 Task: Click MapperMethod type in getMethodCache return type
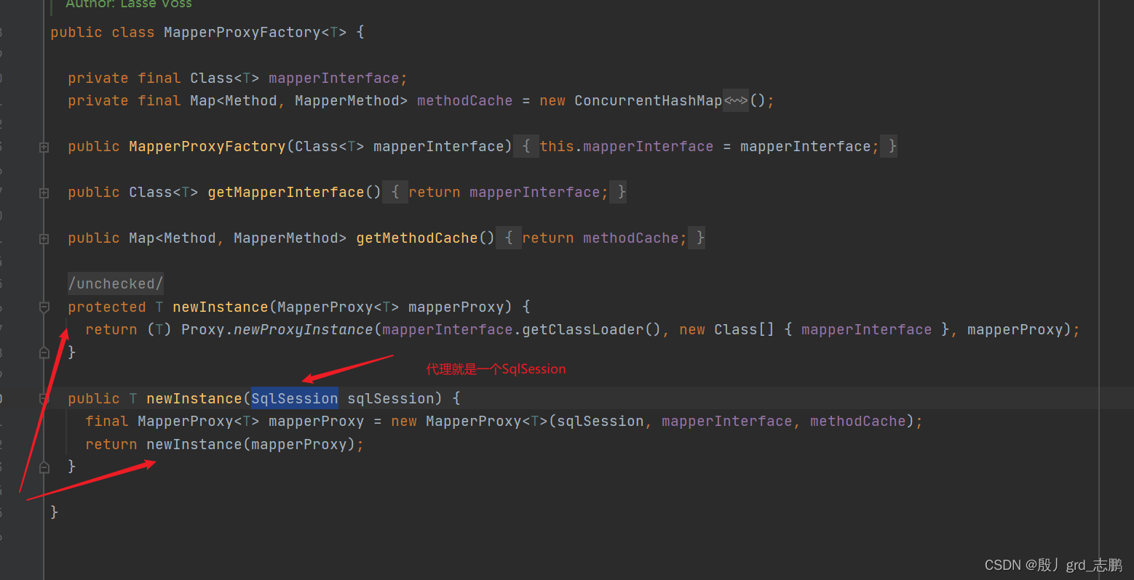pos(286,238)
